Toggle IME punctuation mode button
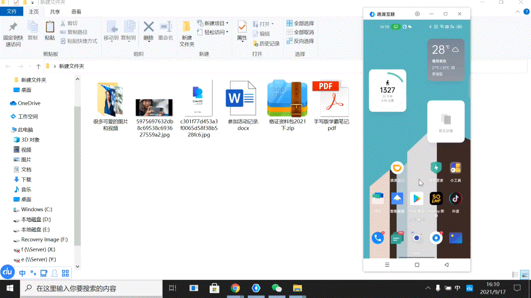 click(x=33, y=273)
